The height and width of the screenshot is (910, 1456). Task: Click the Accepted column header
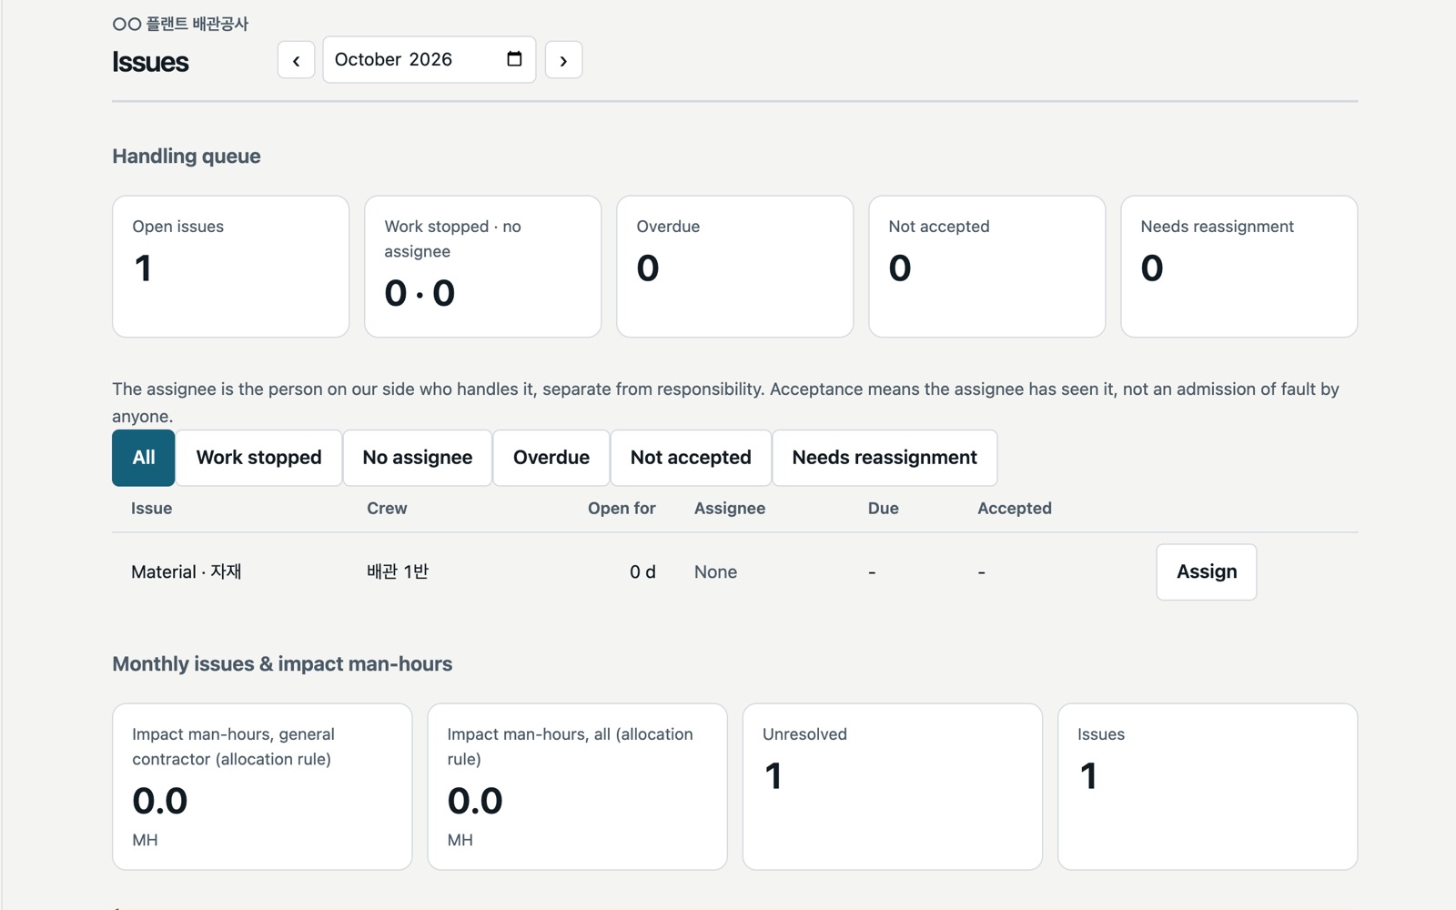click(1015, 509)
